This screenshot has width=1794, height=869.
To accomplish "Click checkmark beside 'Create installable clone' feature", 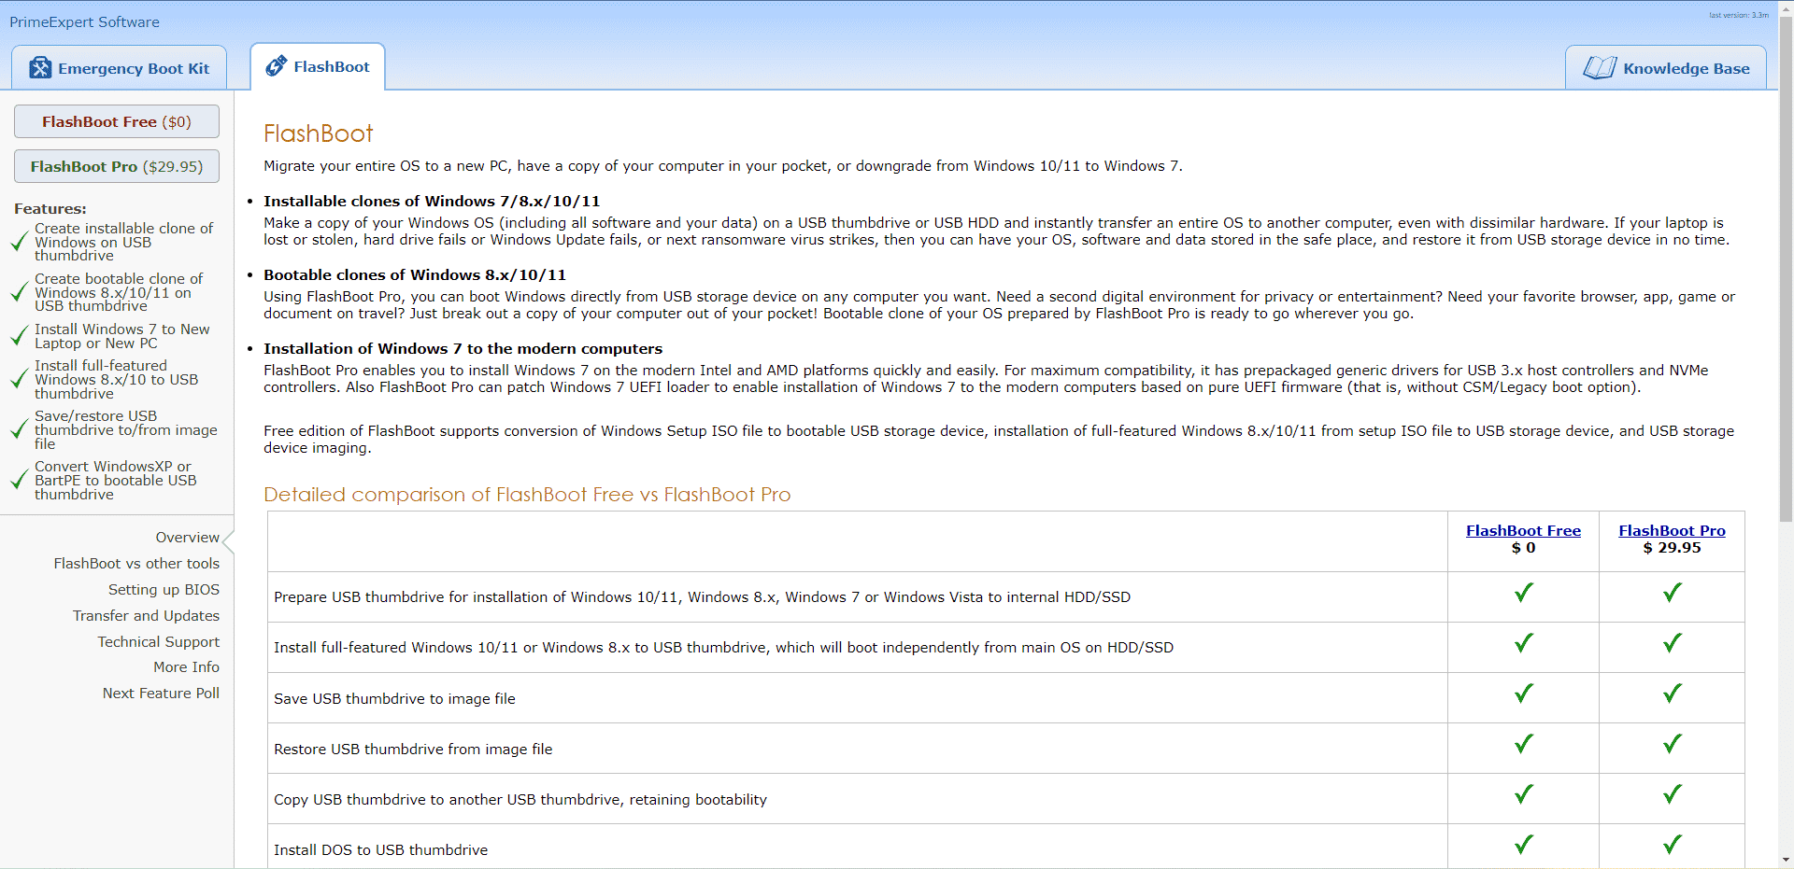I will (19, 242).
